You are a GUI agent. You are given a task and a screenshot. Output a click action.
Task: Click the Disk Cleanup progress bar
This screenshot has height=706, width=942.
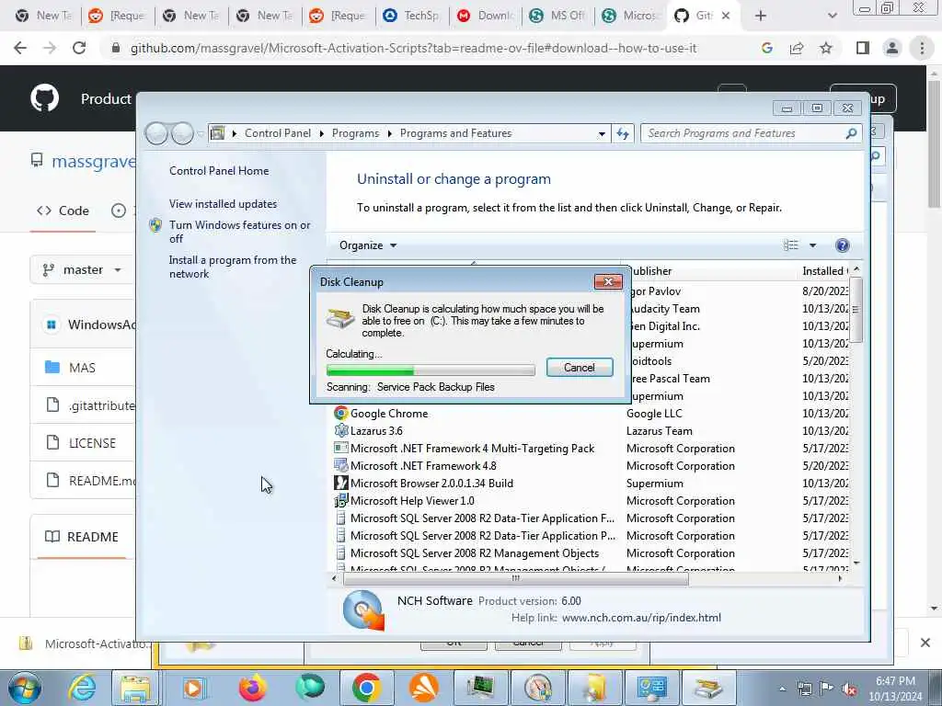coord(431,370)
